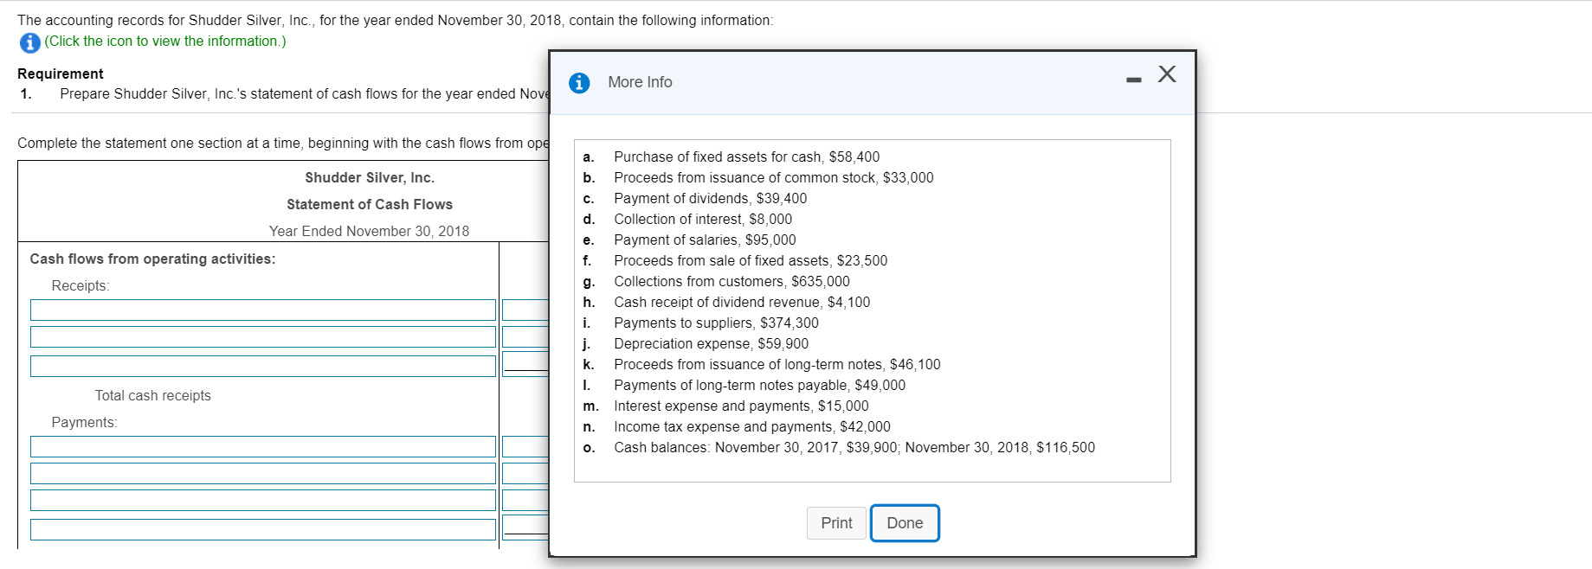The image size is (1592, 569).
Task: Open '(Click the icon to view the information.)' link
Action: (x=165, y=42)
